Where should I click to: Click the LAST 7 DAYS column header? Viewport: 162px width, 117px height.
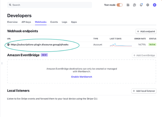[x=116, y=39]
